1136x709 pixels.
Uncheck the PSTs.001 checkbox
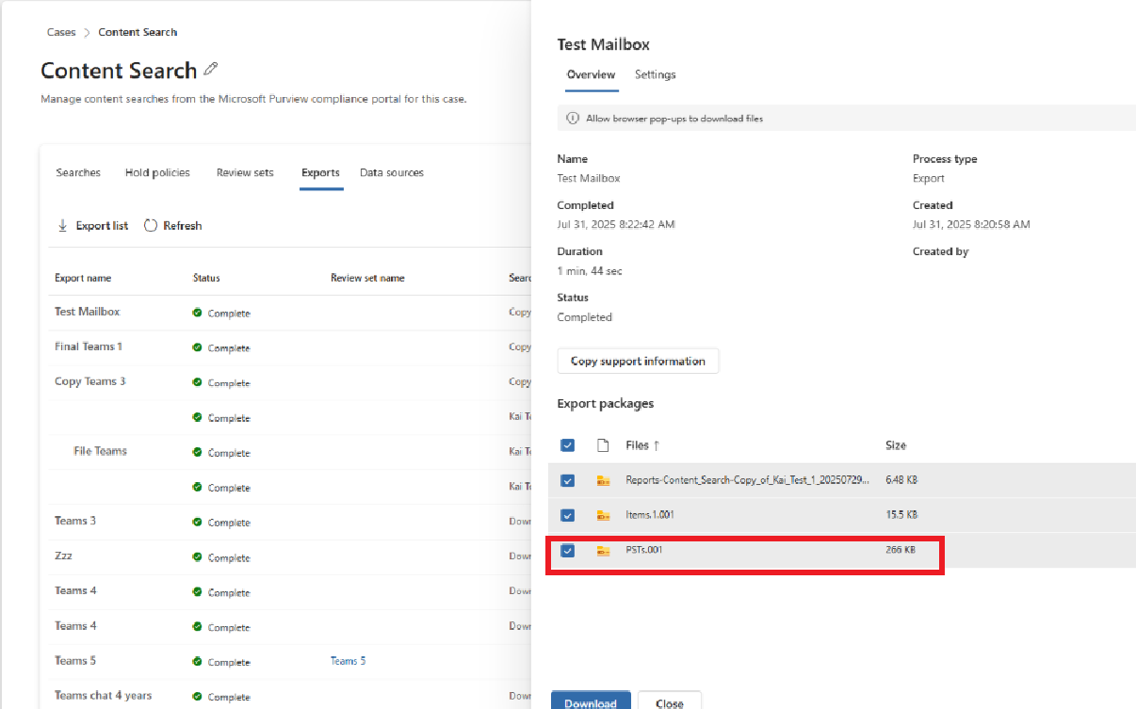pyautogui.click(x=567, y=550)
